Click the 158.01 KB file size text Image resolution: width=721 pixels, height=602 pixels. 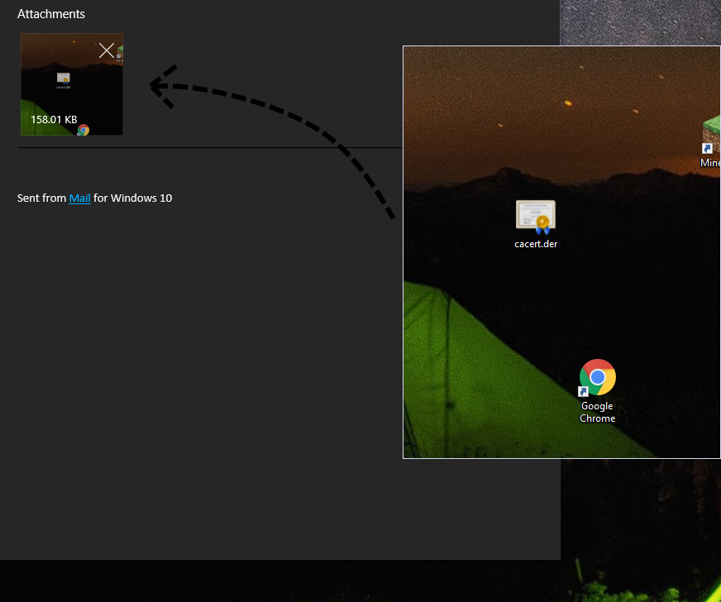pos(54,120)
